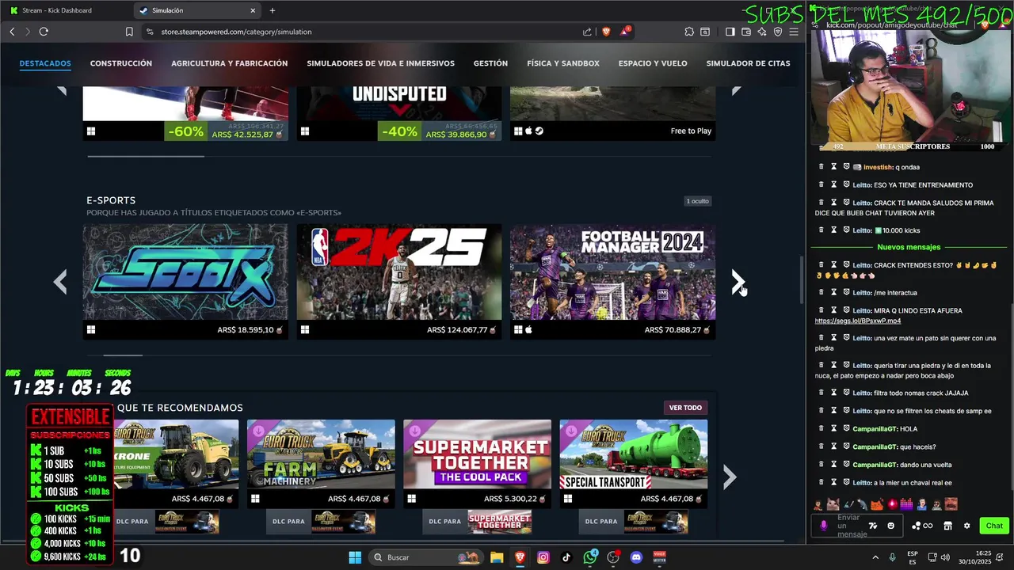Click the VER TODO button
Image resolution: width=1014 pixels, height=570 pixels.
[x=685, y=408]
